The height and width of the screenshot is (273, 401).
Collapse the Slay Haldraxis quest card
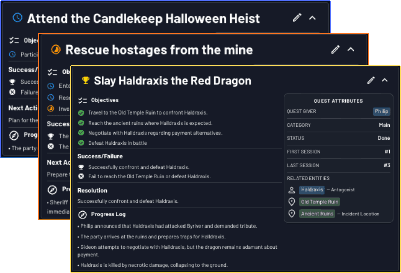point(385,80)
